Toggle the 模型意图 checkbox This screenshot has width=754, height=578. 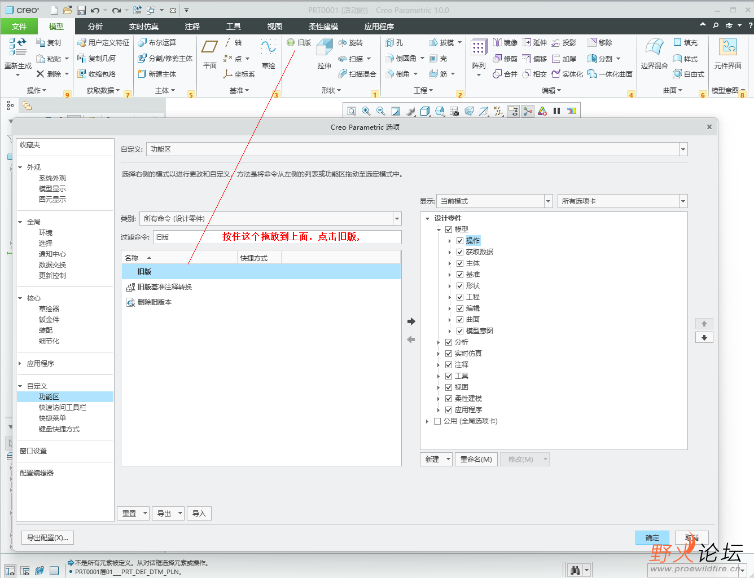click(x=460, y=331)
